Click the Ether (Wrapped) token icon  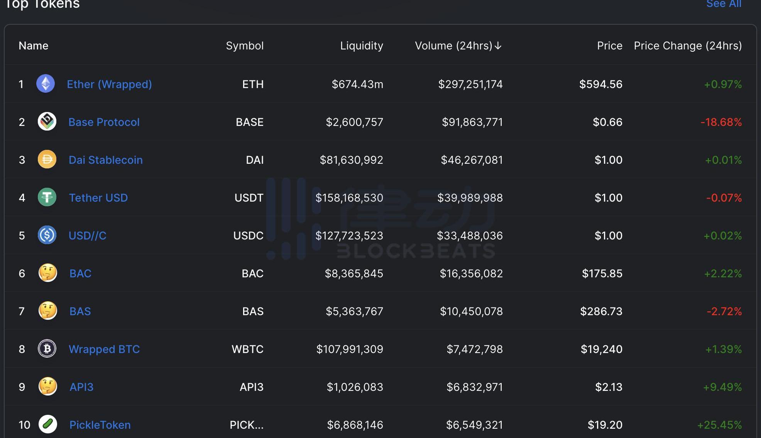pyautogui.click(x=46, y=83)
